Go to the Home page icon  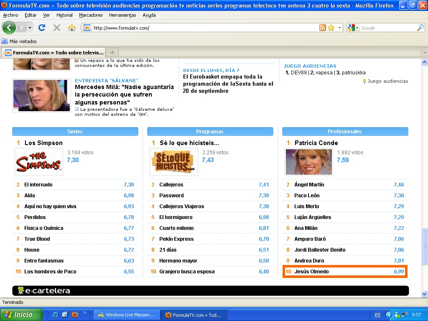click(72, 28)
